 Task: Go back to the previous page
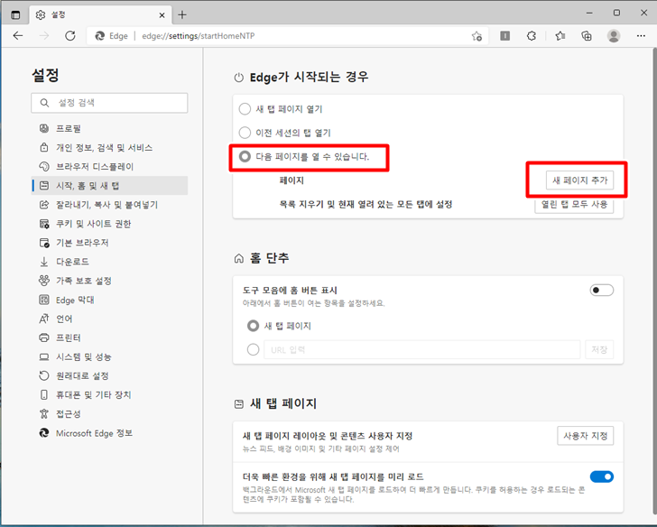tap(18, 36)
